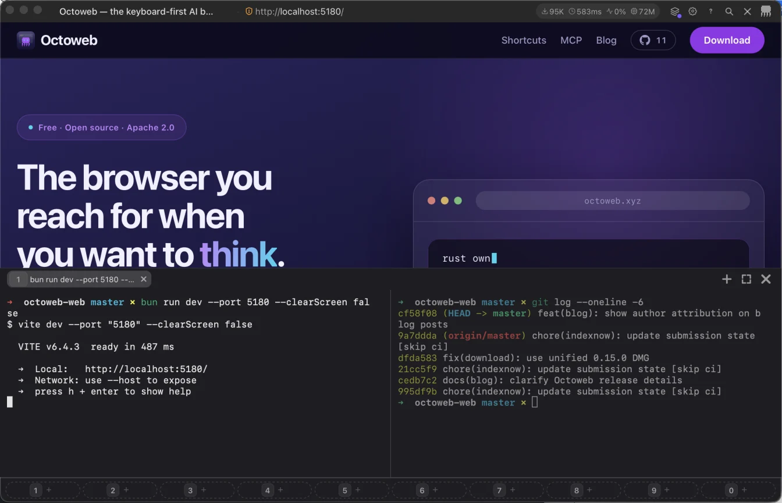Click the localhost:5180 address bar
The image size is (782, 503).
(299, 11)
